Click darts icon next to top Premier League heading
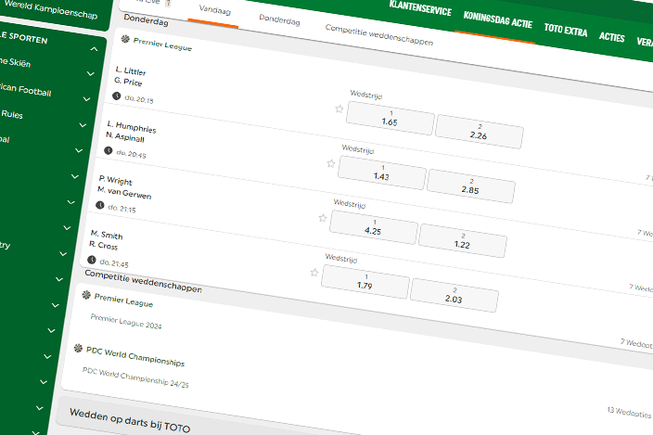Image resolution: width=653 pixels, height=435 pixels. click(x=125, y=39)
